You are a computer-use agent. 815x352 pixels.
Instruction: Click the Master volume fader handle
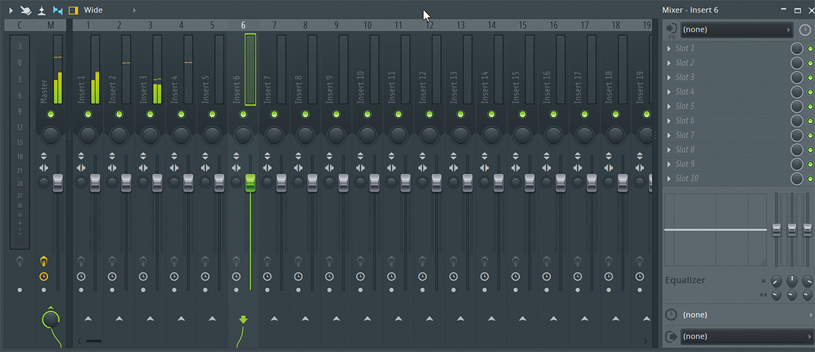pos(58,182)
